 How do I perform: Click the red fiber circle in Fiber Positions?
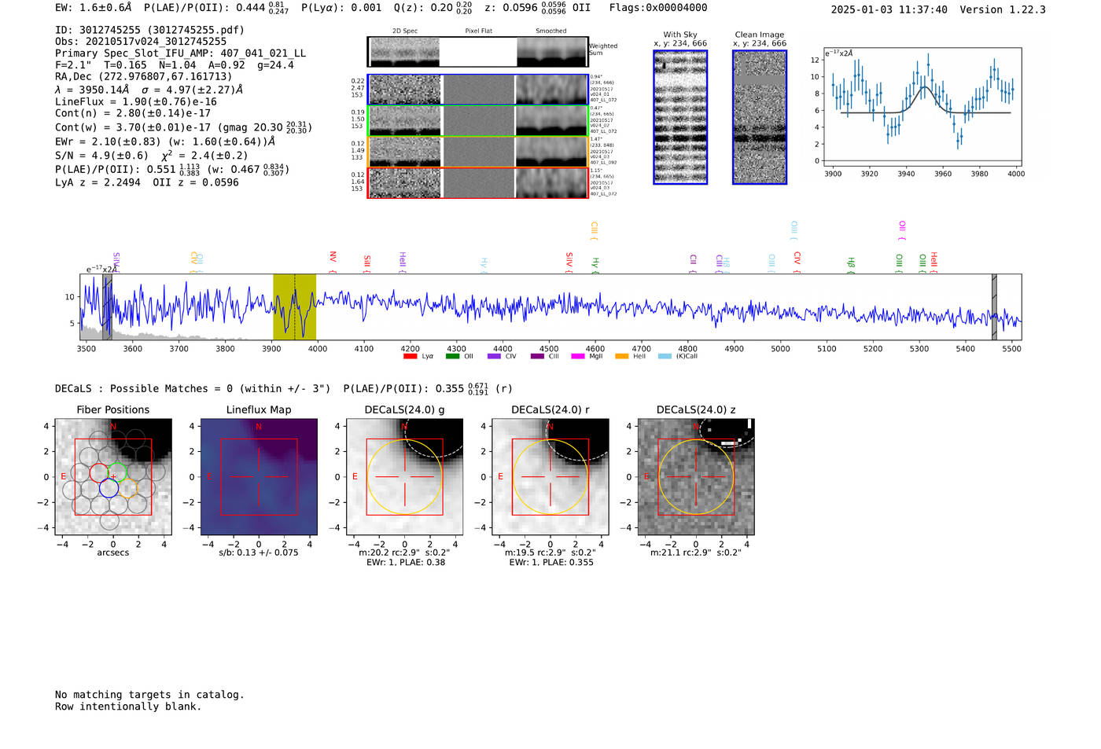pos(100,472)
